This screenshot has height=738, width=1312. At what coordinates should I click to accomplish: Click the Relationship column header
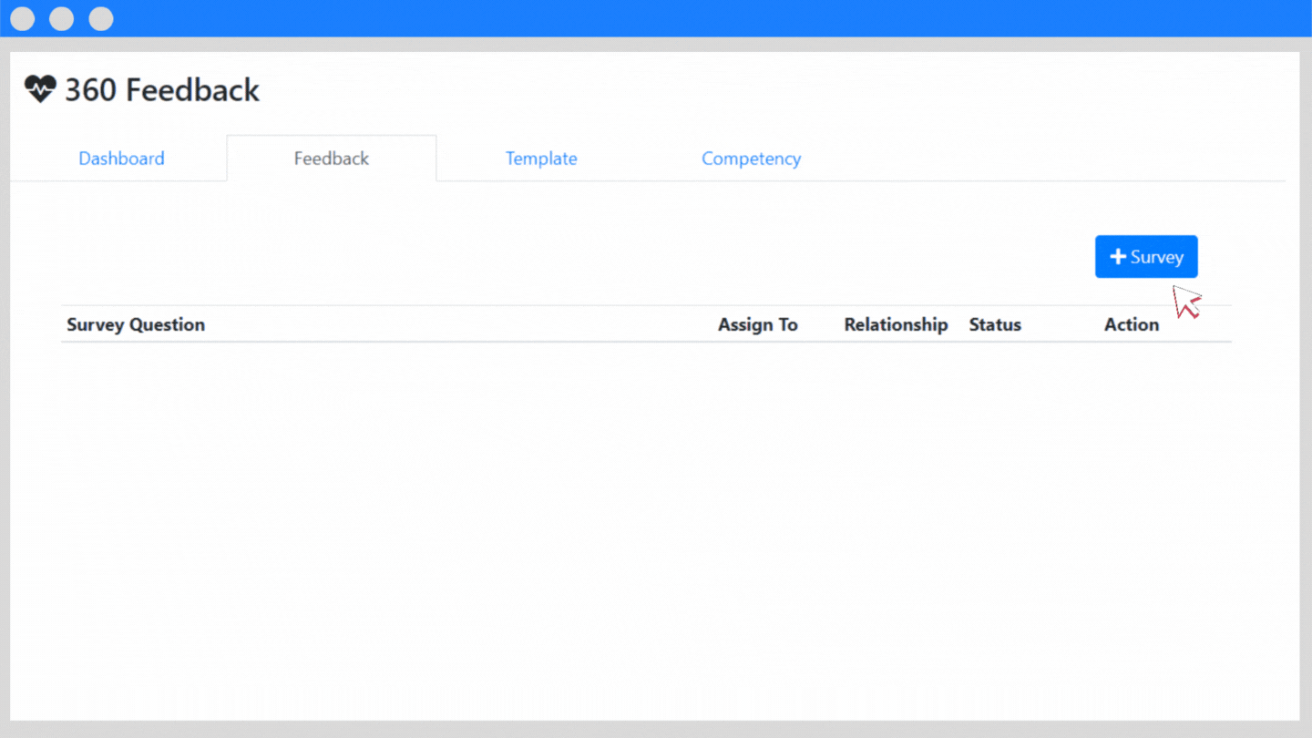pyautogui.click(x=896, y=324)
